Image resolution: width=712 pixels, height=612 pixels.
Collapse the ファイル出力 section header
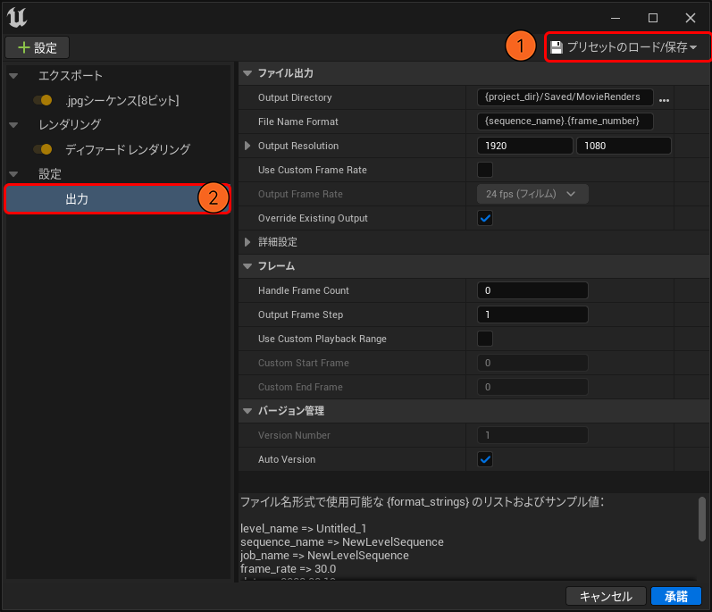tap(247, 73)
